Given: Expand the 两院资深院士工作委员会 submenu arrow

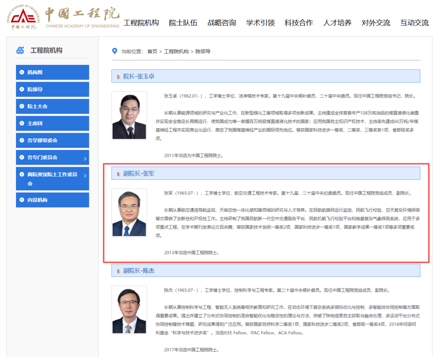Looking at the screenshot, I should [x=85, y=176].
